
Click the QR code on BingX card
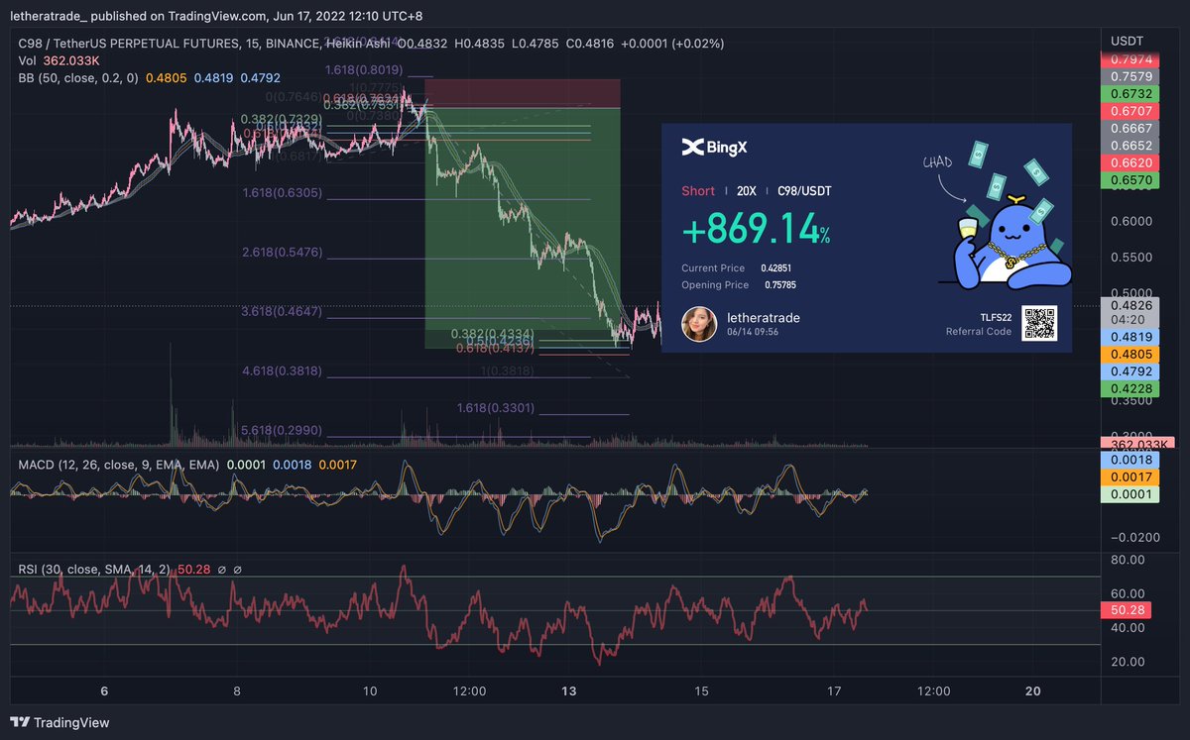point(1040,322)
